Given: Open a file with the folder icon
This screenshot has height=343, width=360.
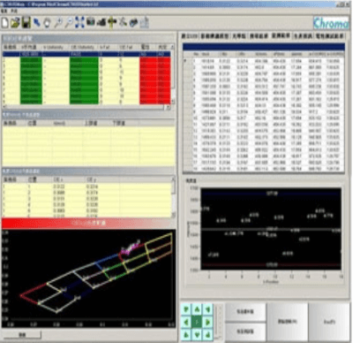Looking at the screenshot, I should click(x=15, y=23).
